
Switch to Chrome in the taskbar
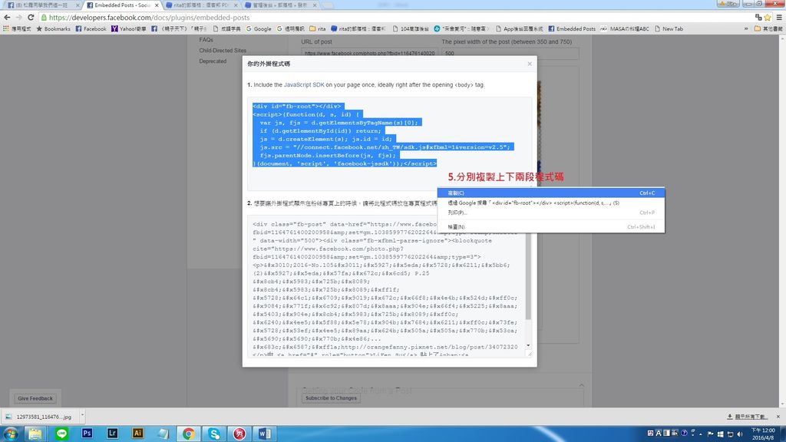pos(189,434)
